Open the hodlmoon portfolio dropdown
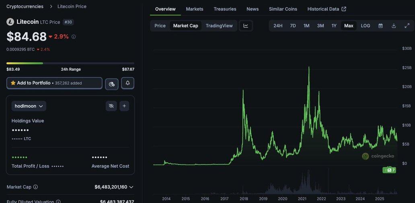Viewport: 415px width, 203px height. click(29, 106)
